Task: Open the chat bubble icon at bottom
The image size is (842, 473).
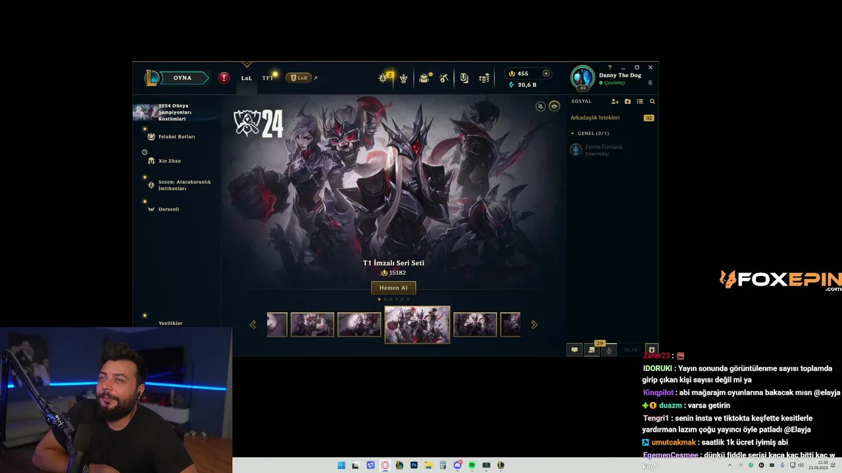Action: 574,350
